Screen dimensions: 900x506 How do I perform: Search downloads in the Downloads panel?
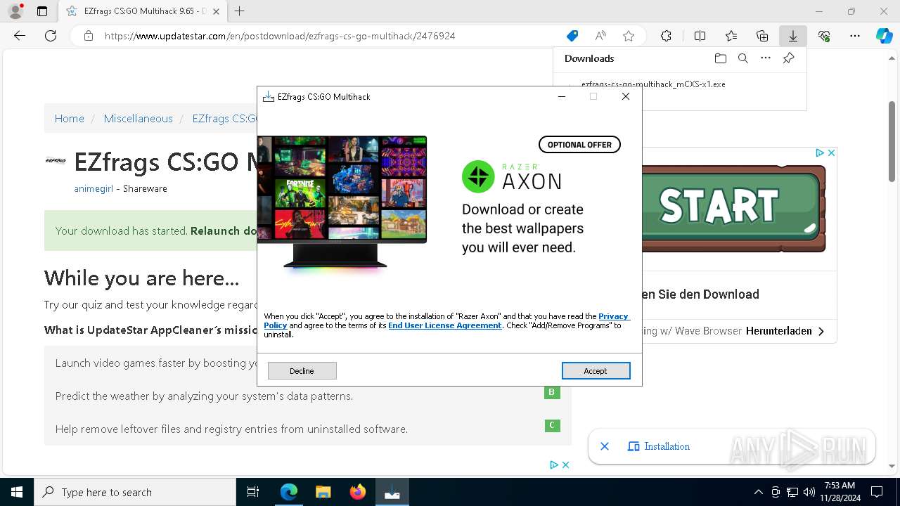[742, 58]
